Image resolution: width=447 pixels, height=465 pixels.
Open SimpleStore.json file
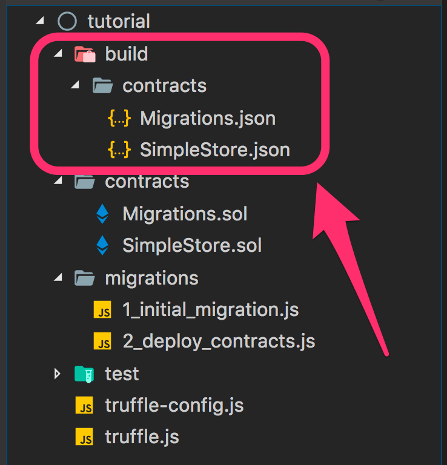[x=215, y=150]
